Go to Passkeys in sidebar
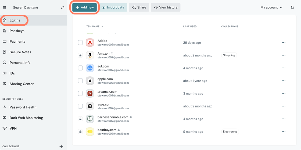This screenshot has width=301, height=150. click(x=17, y=31)
